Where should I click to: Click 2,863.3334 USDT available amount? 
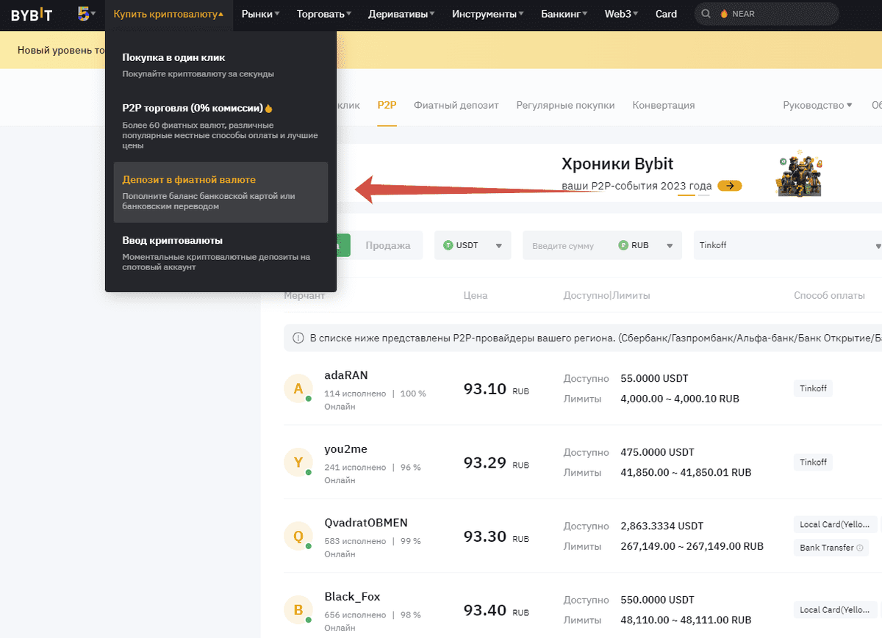[x=661, y=526]
